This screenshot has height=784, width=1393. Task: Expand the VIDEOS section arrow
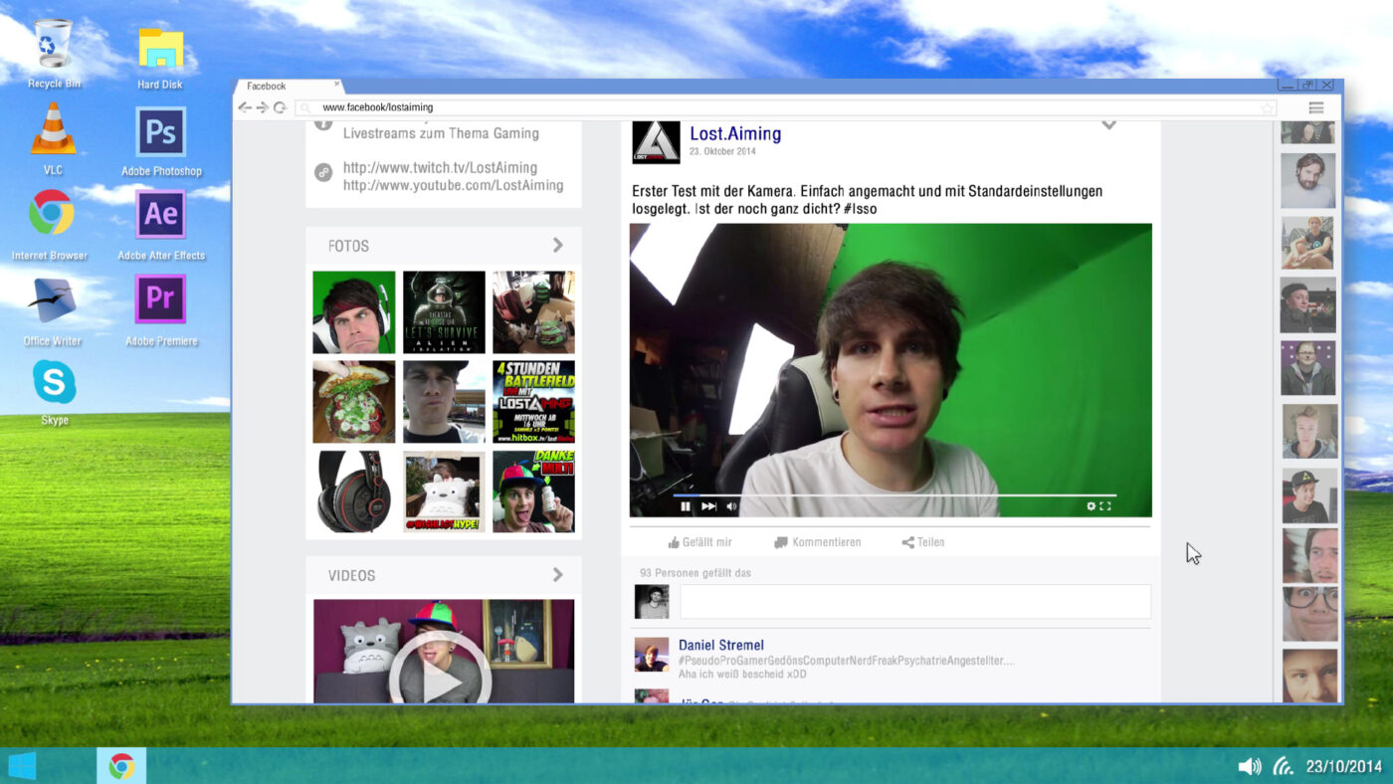557,575
